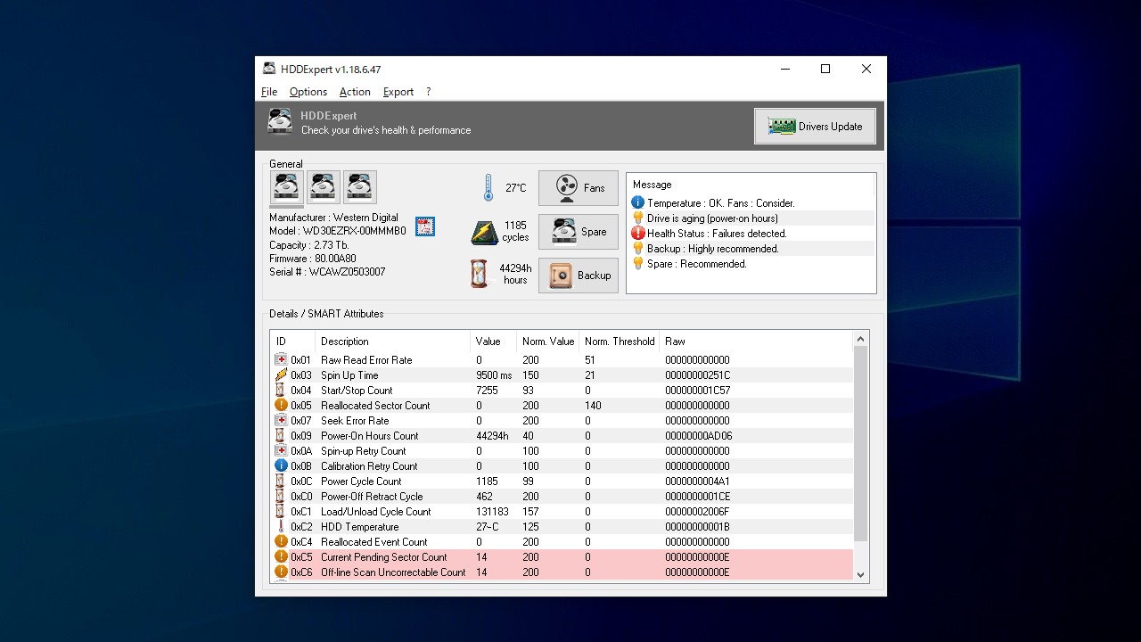The width and height of the screenshot is (1141, 642).
Task: Sort by the Description column header
Action: pyautogui.click(x=393, y=342)
